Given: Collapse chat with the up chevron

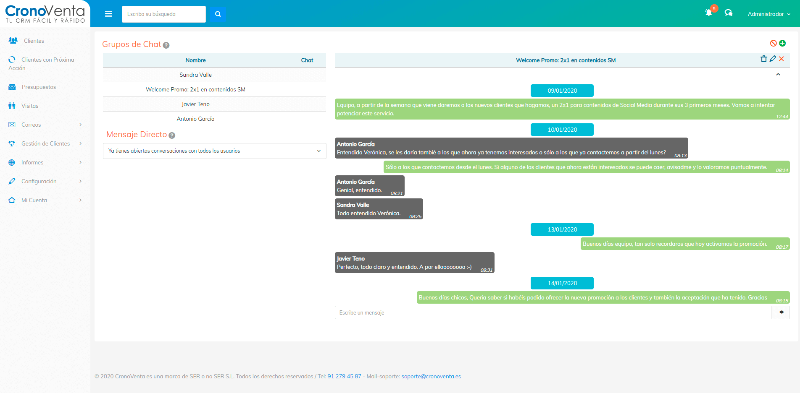Looking at the screenshot, I should coord(778,74).
